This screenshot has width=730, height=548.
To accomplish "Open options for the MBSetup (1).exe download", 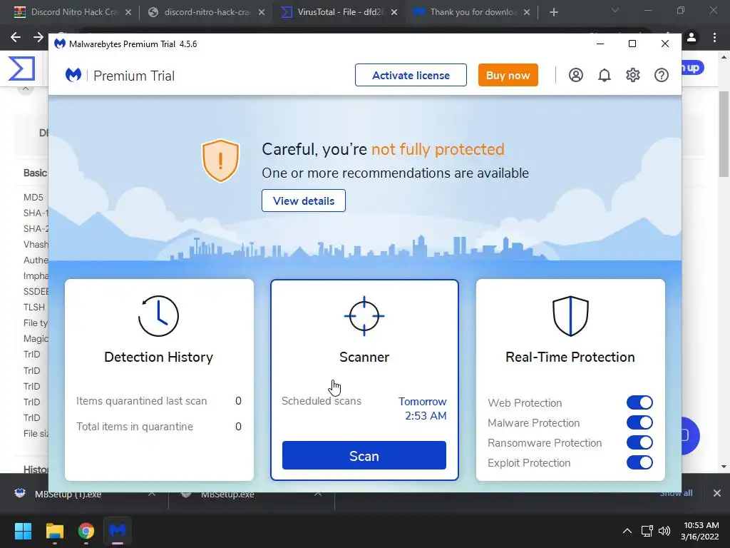I will coord(152,494).
